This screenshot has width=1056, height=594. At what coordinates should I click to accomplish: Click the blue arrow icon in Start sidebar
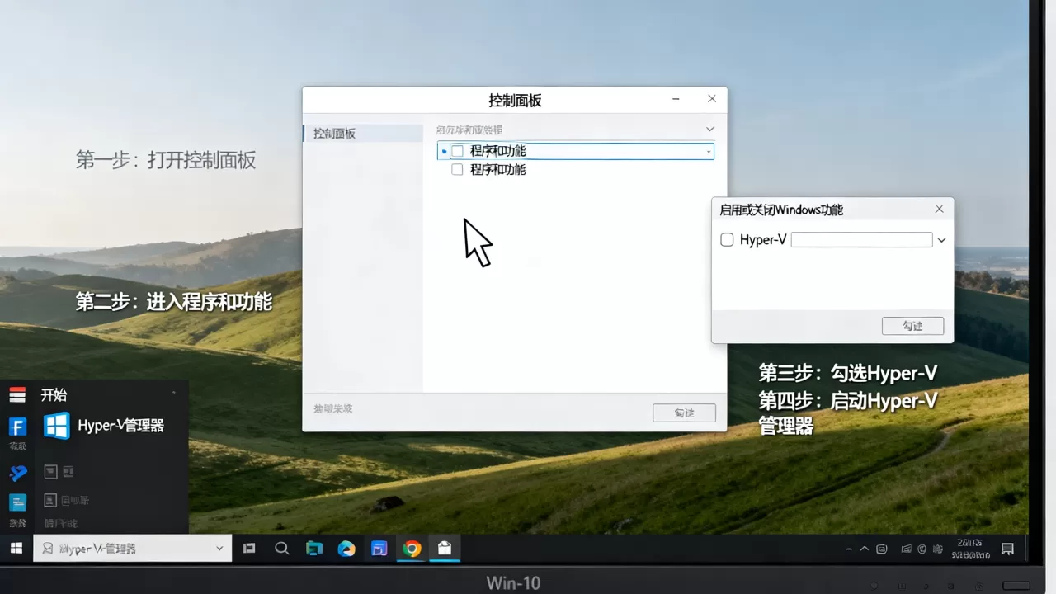click(x=17, y=473)
